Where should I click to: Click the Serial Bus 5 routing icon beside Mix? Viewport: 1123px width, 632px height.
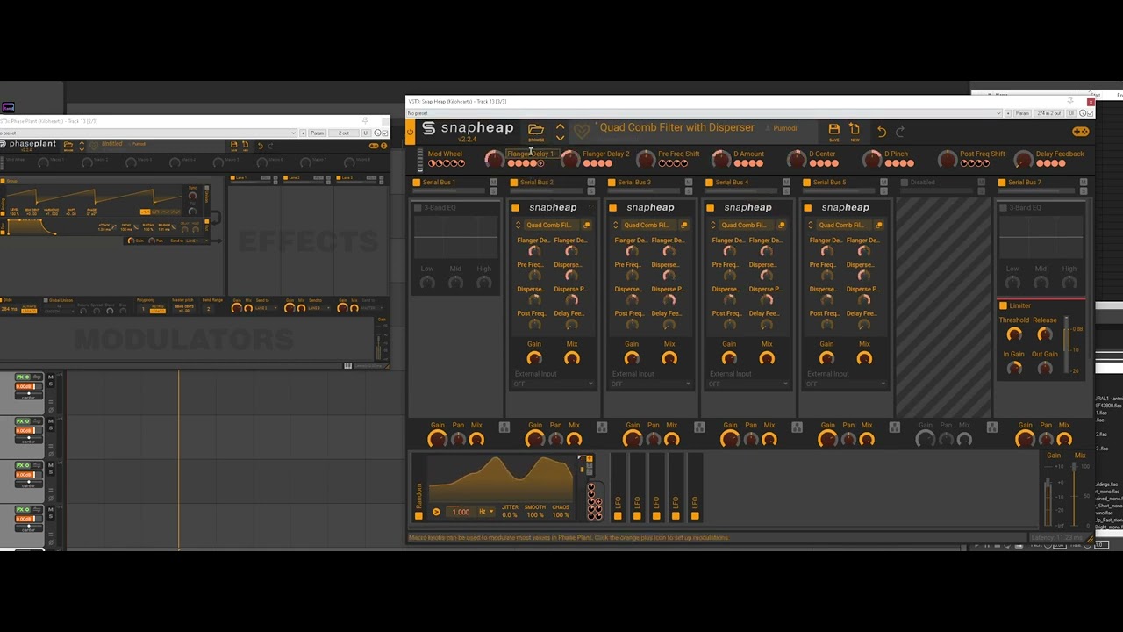(x=894, y=427)
